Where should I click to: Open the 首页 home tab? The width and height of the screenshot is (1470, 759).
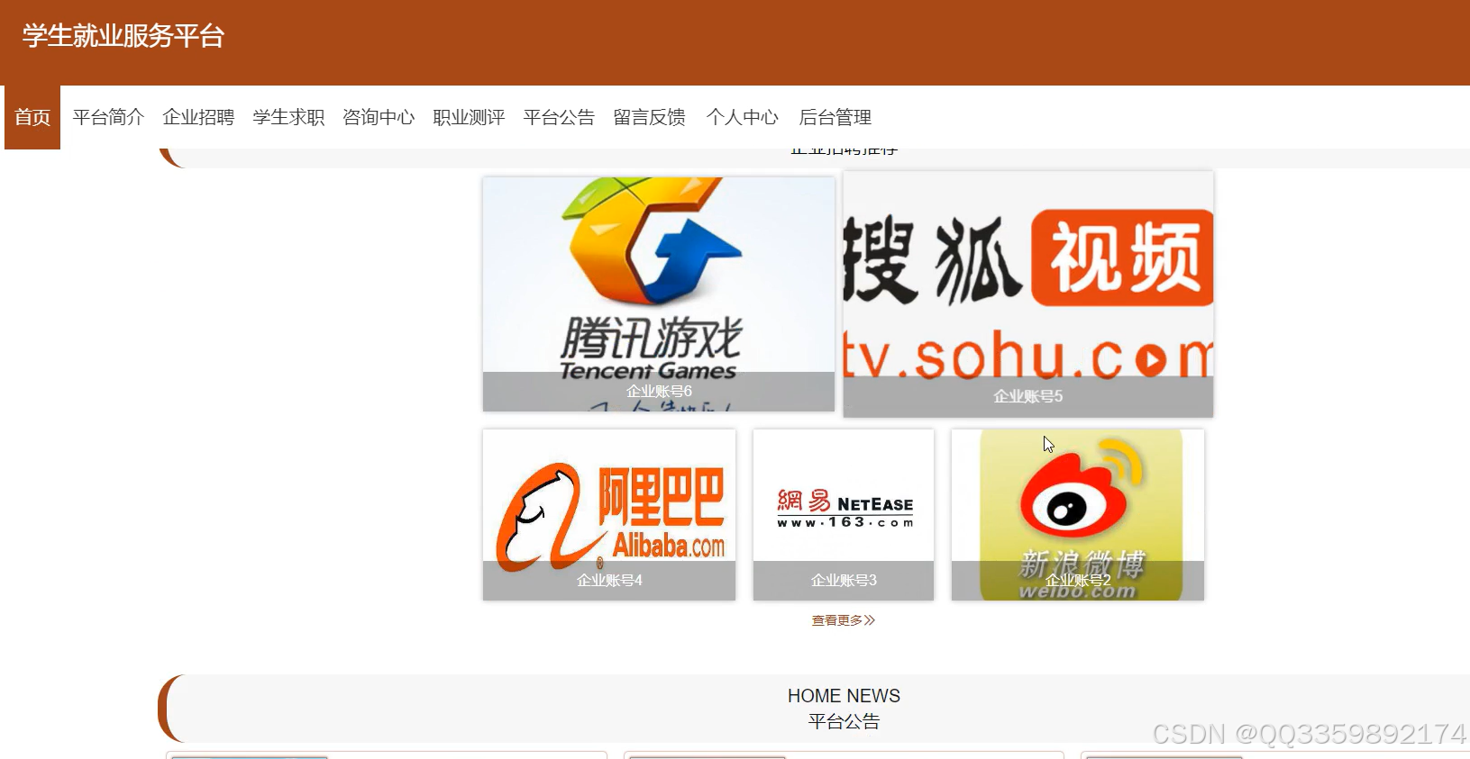pyautogui.click(x=32, y=117)
